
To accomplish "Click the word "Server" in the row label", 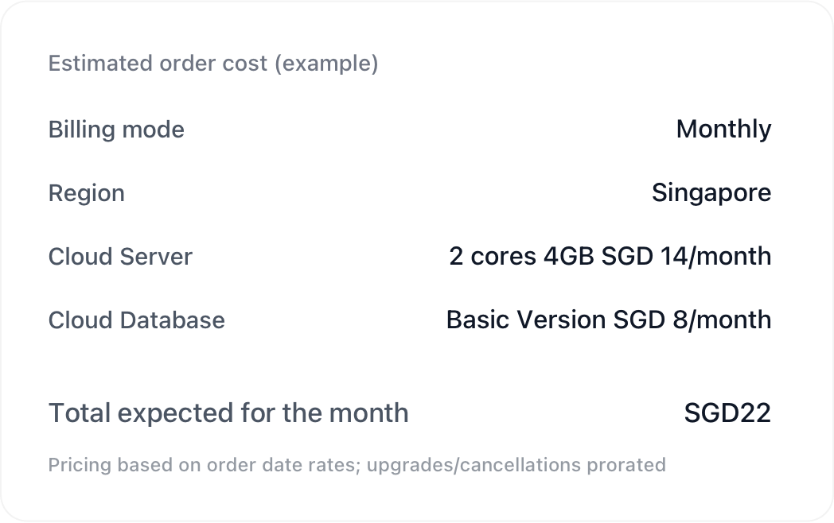I will pyautogui.click(x=157, y=257).
